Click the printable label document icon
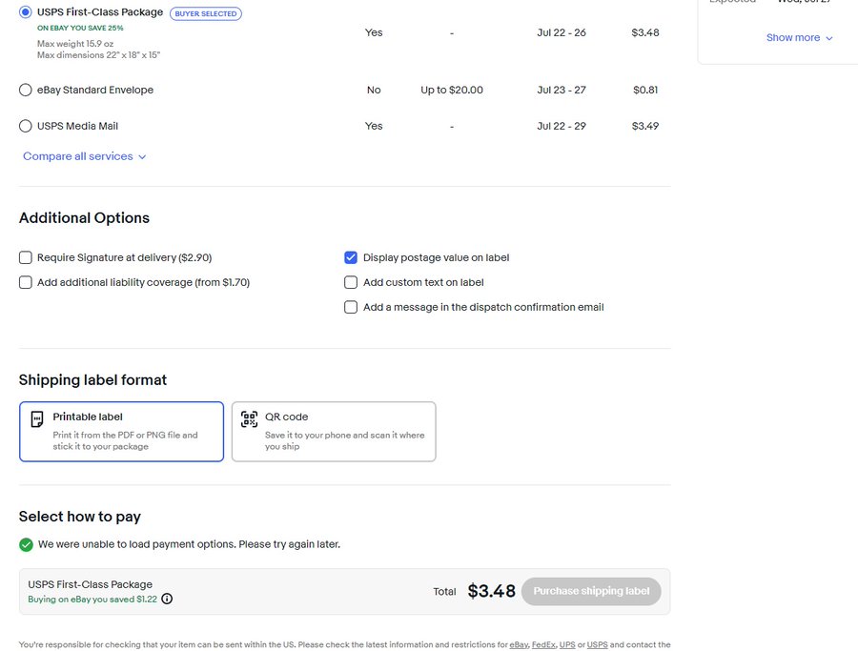858x651 pixels. point(36,419)
